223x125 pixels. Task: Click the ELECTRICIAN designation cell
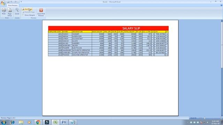coord(82,48)
